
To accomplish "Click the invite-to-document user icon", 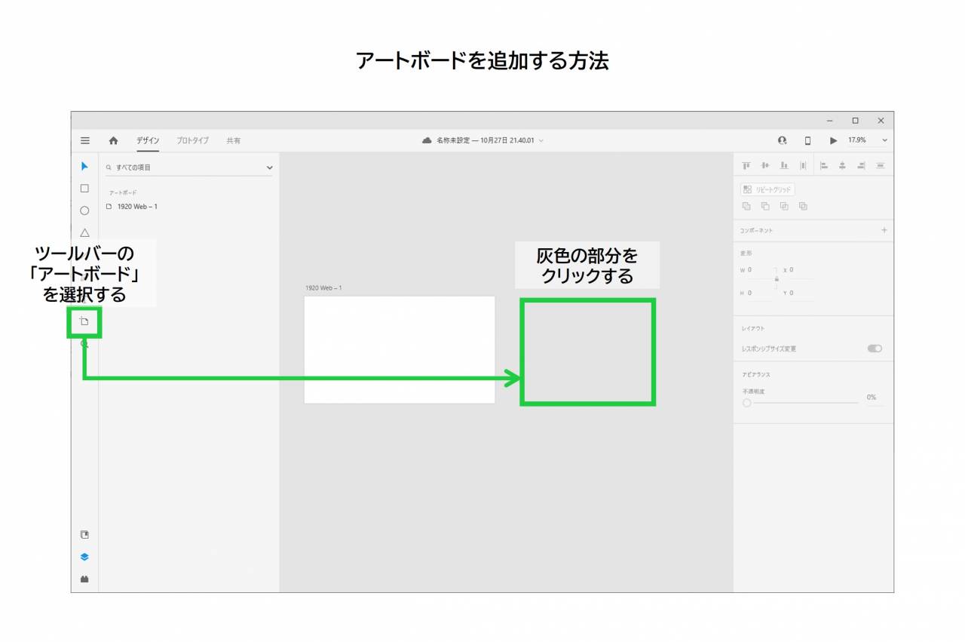I will (x=783, y=140).
